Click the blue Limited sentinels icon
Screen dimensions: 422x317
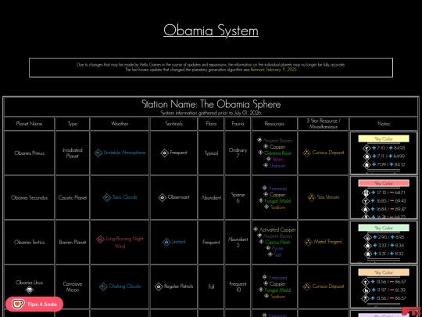point(166,242)
